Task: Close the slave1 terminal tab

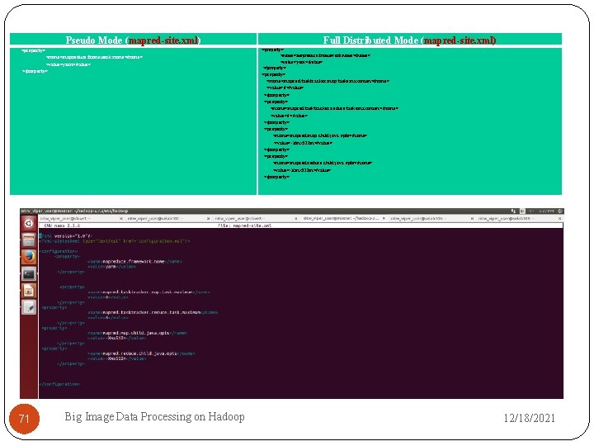Action: point(121,219)
